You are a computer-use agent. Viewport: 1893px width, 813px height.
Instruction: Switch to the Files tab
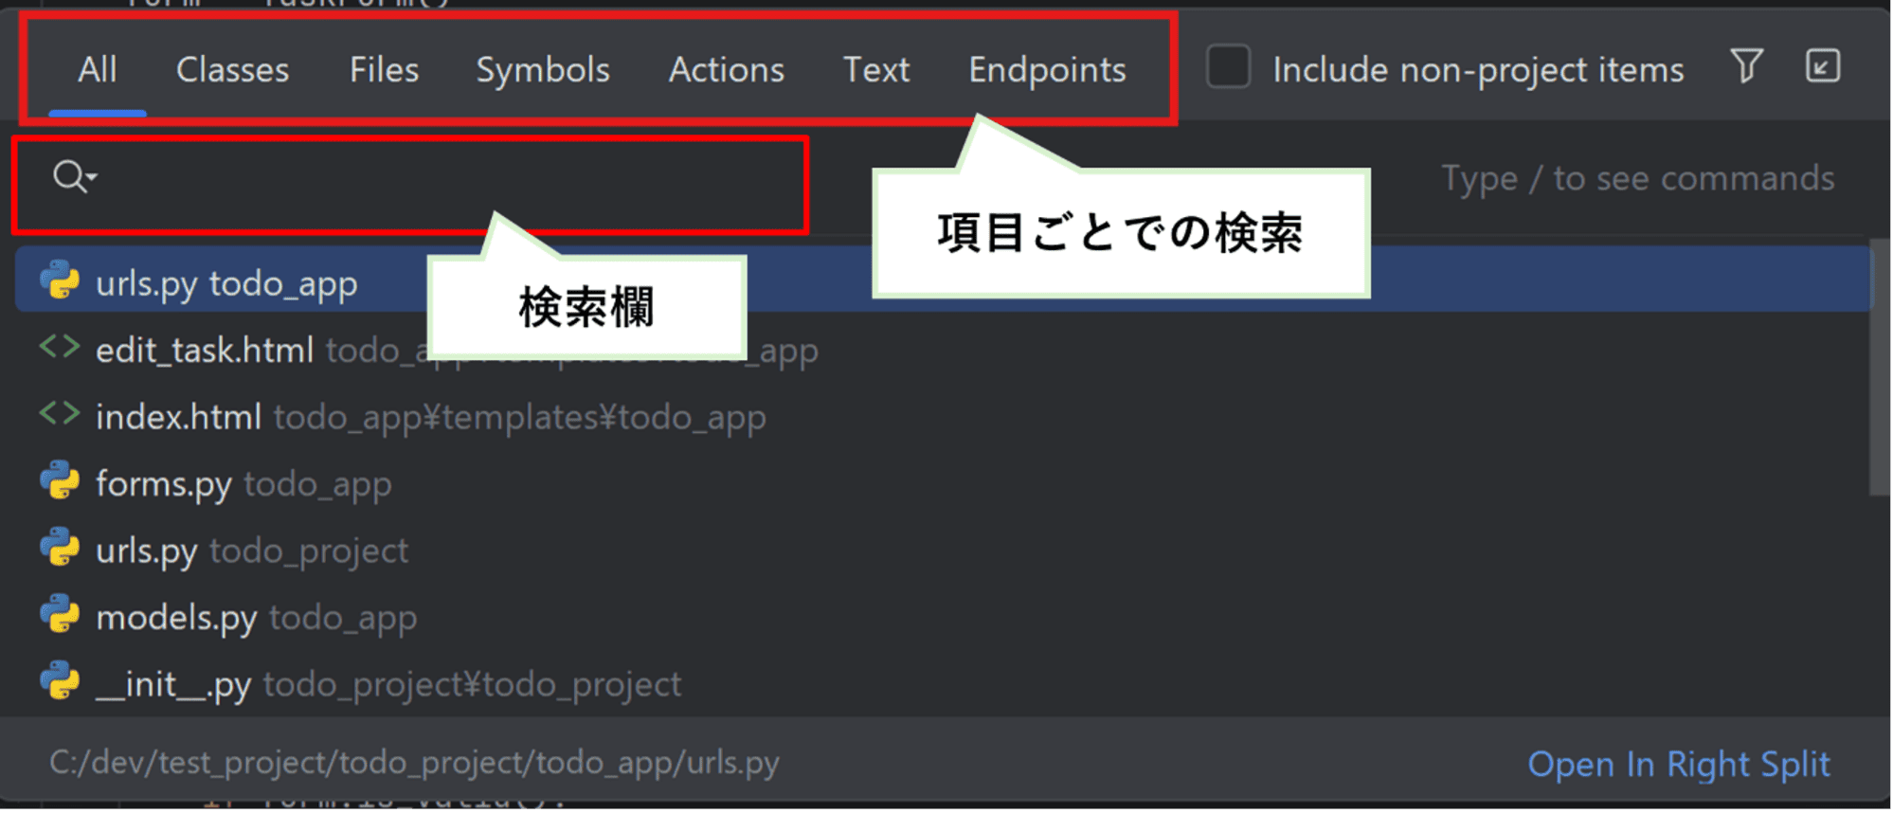[x=384, y=69]
